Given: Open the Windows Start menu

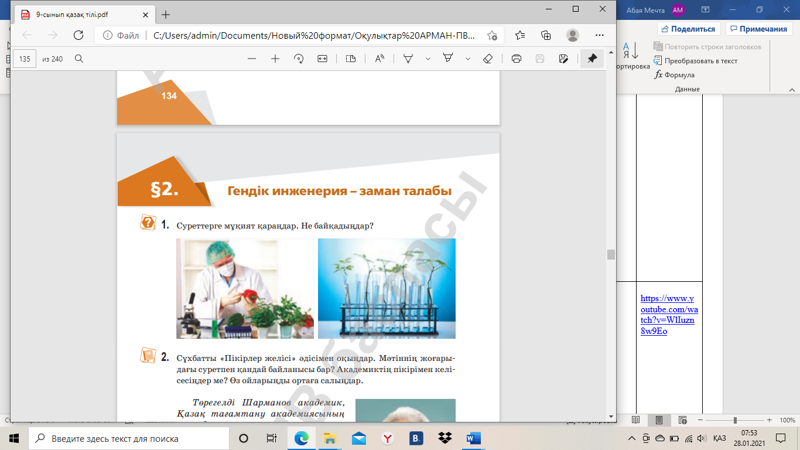Looking at the screenshot, I should click(14, 438).
